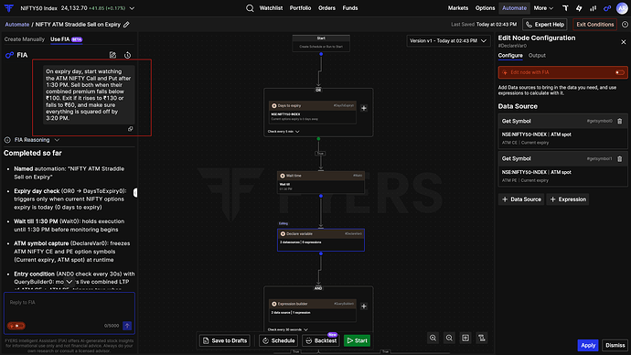Switch to the Output tab
Screen dimensions: 631x355
point(537,56)
